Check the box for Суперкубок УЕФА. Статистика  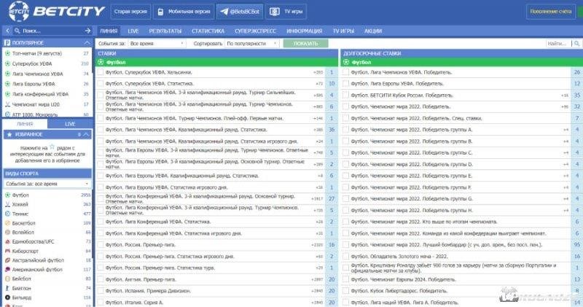(x=101, y=84)
